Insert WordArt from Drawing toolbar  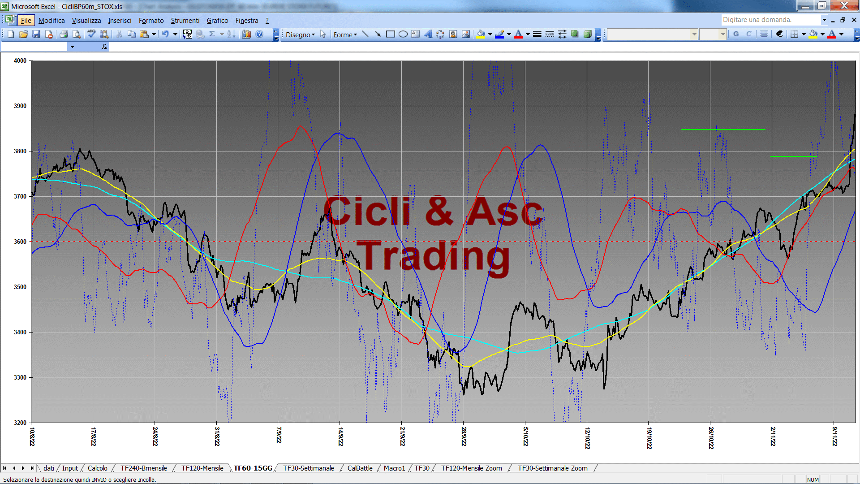[428, 34]
